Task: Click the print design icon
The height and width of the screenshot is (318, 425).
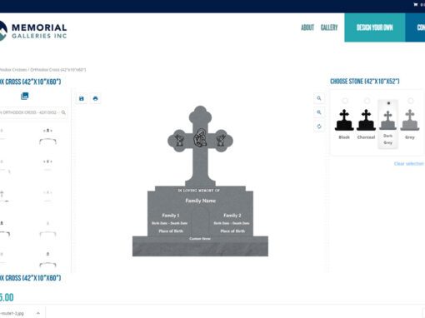Action: tap(95, 98)
